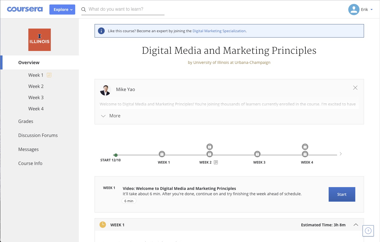The image size is (380, 242).
Task: Expand the More section of Mike Yao's message
Action: point(111,116)
